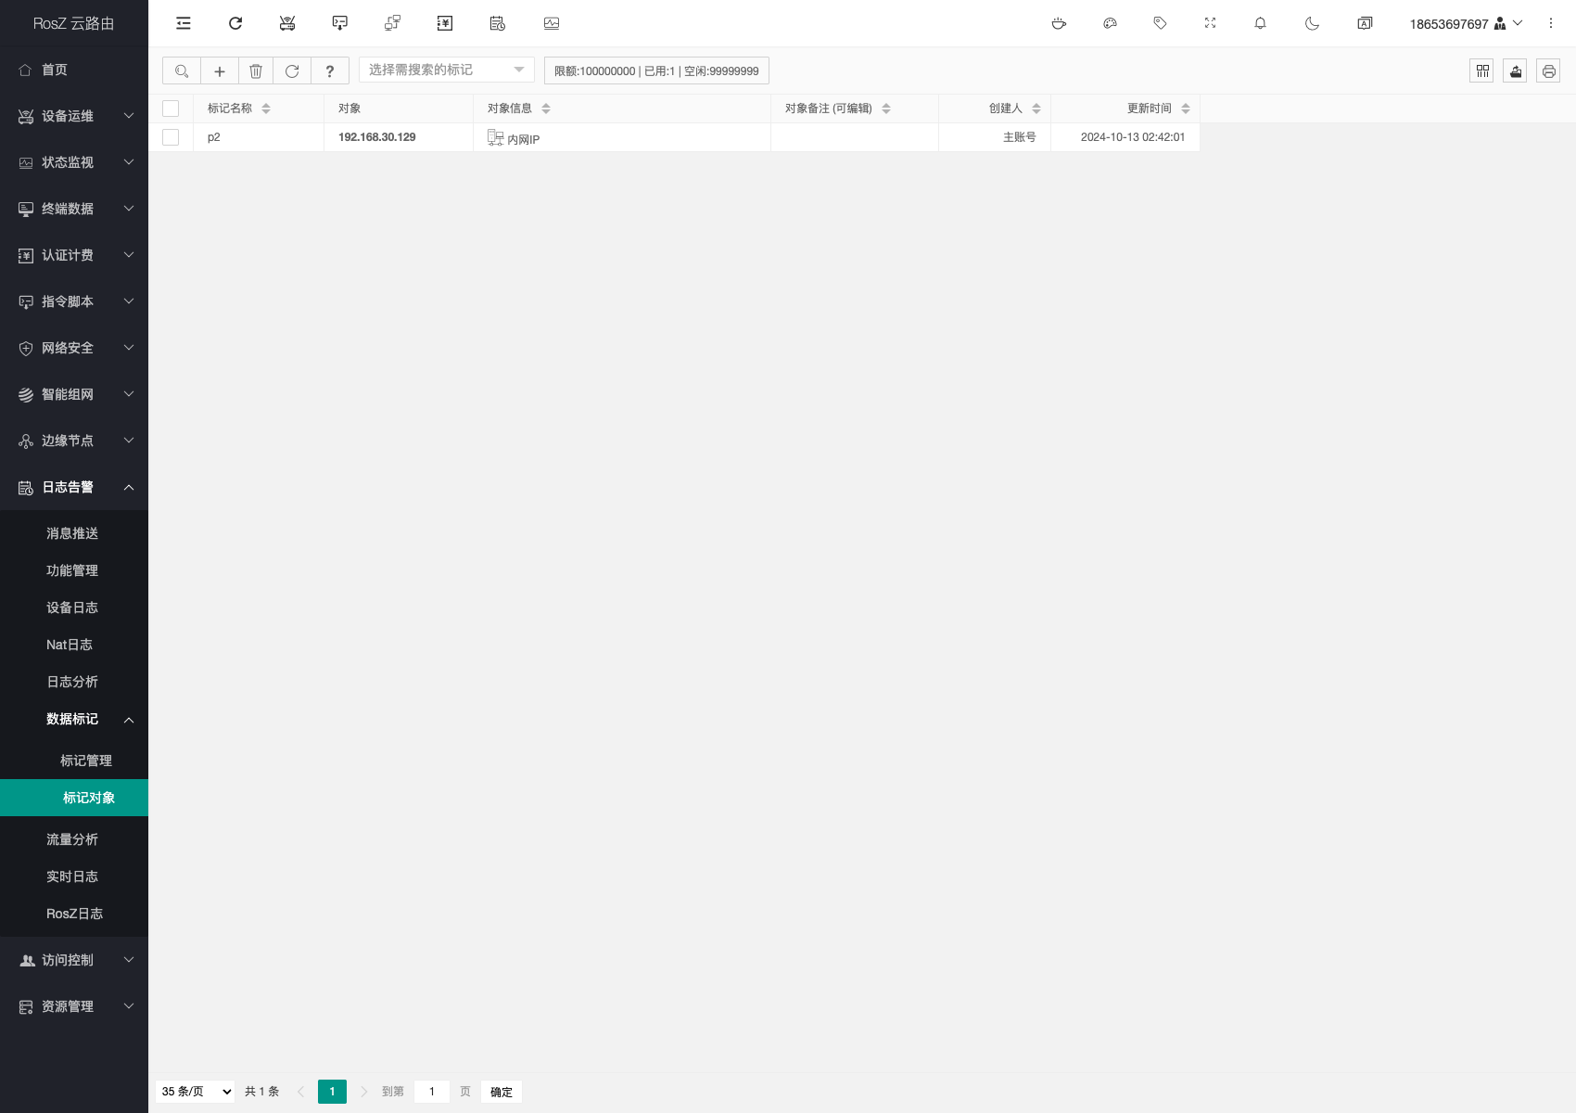Open the 标记管理 menu item

coord(86,761)
